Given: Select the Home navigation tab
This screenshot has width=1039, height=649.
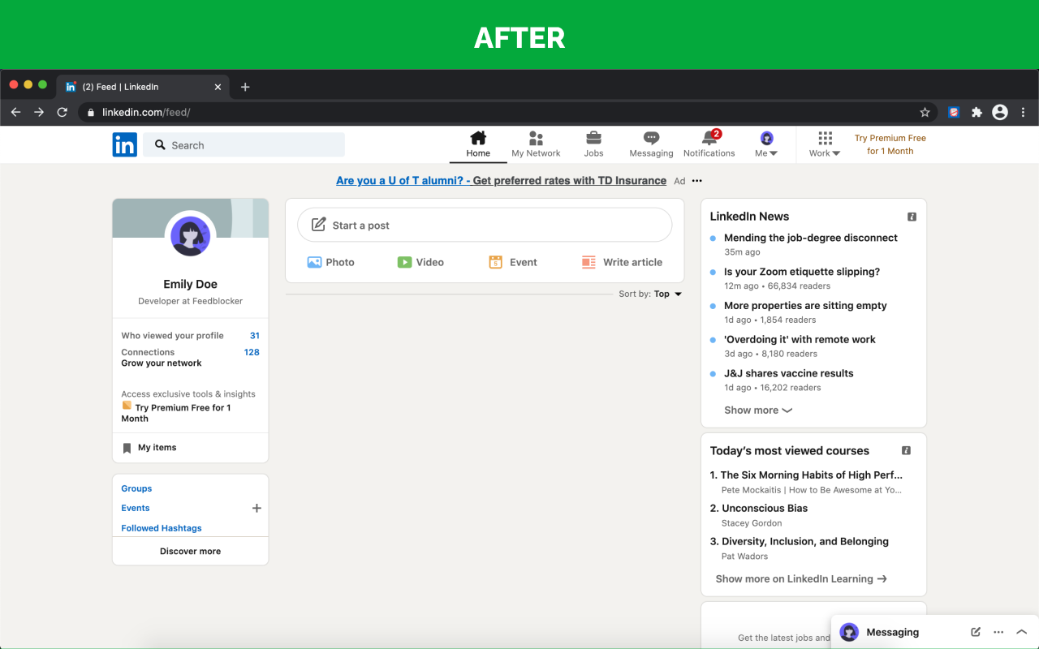Looking at the screenshot, I should [x=478, y=144].
